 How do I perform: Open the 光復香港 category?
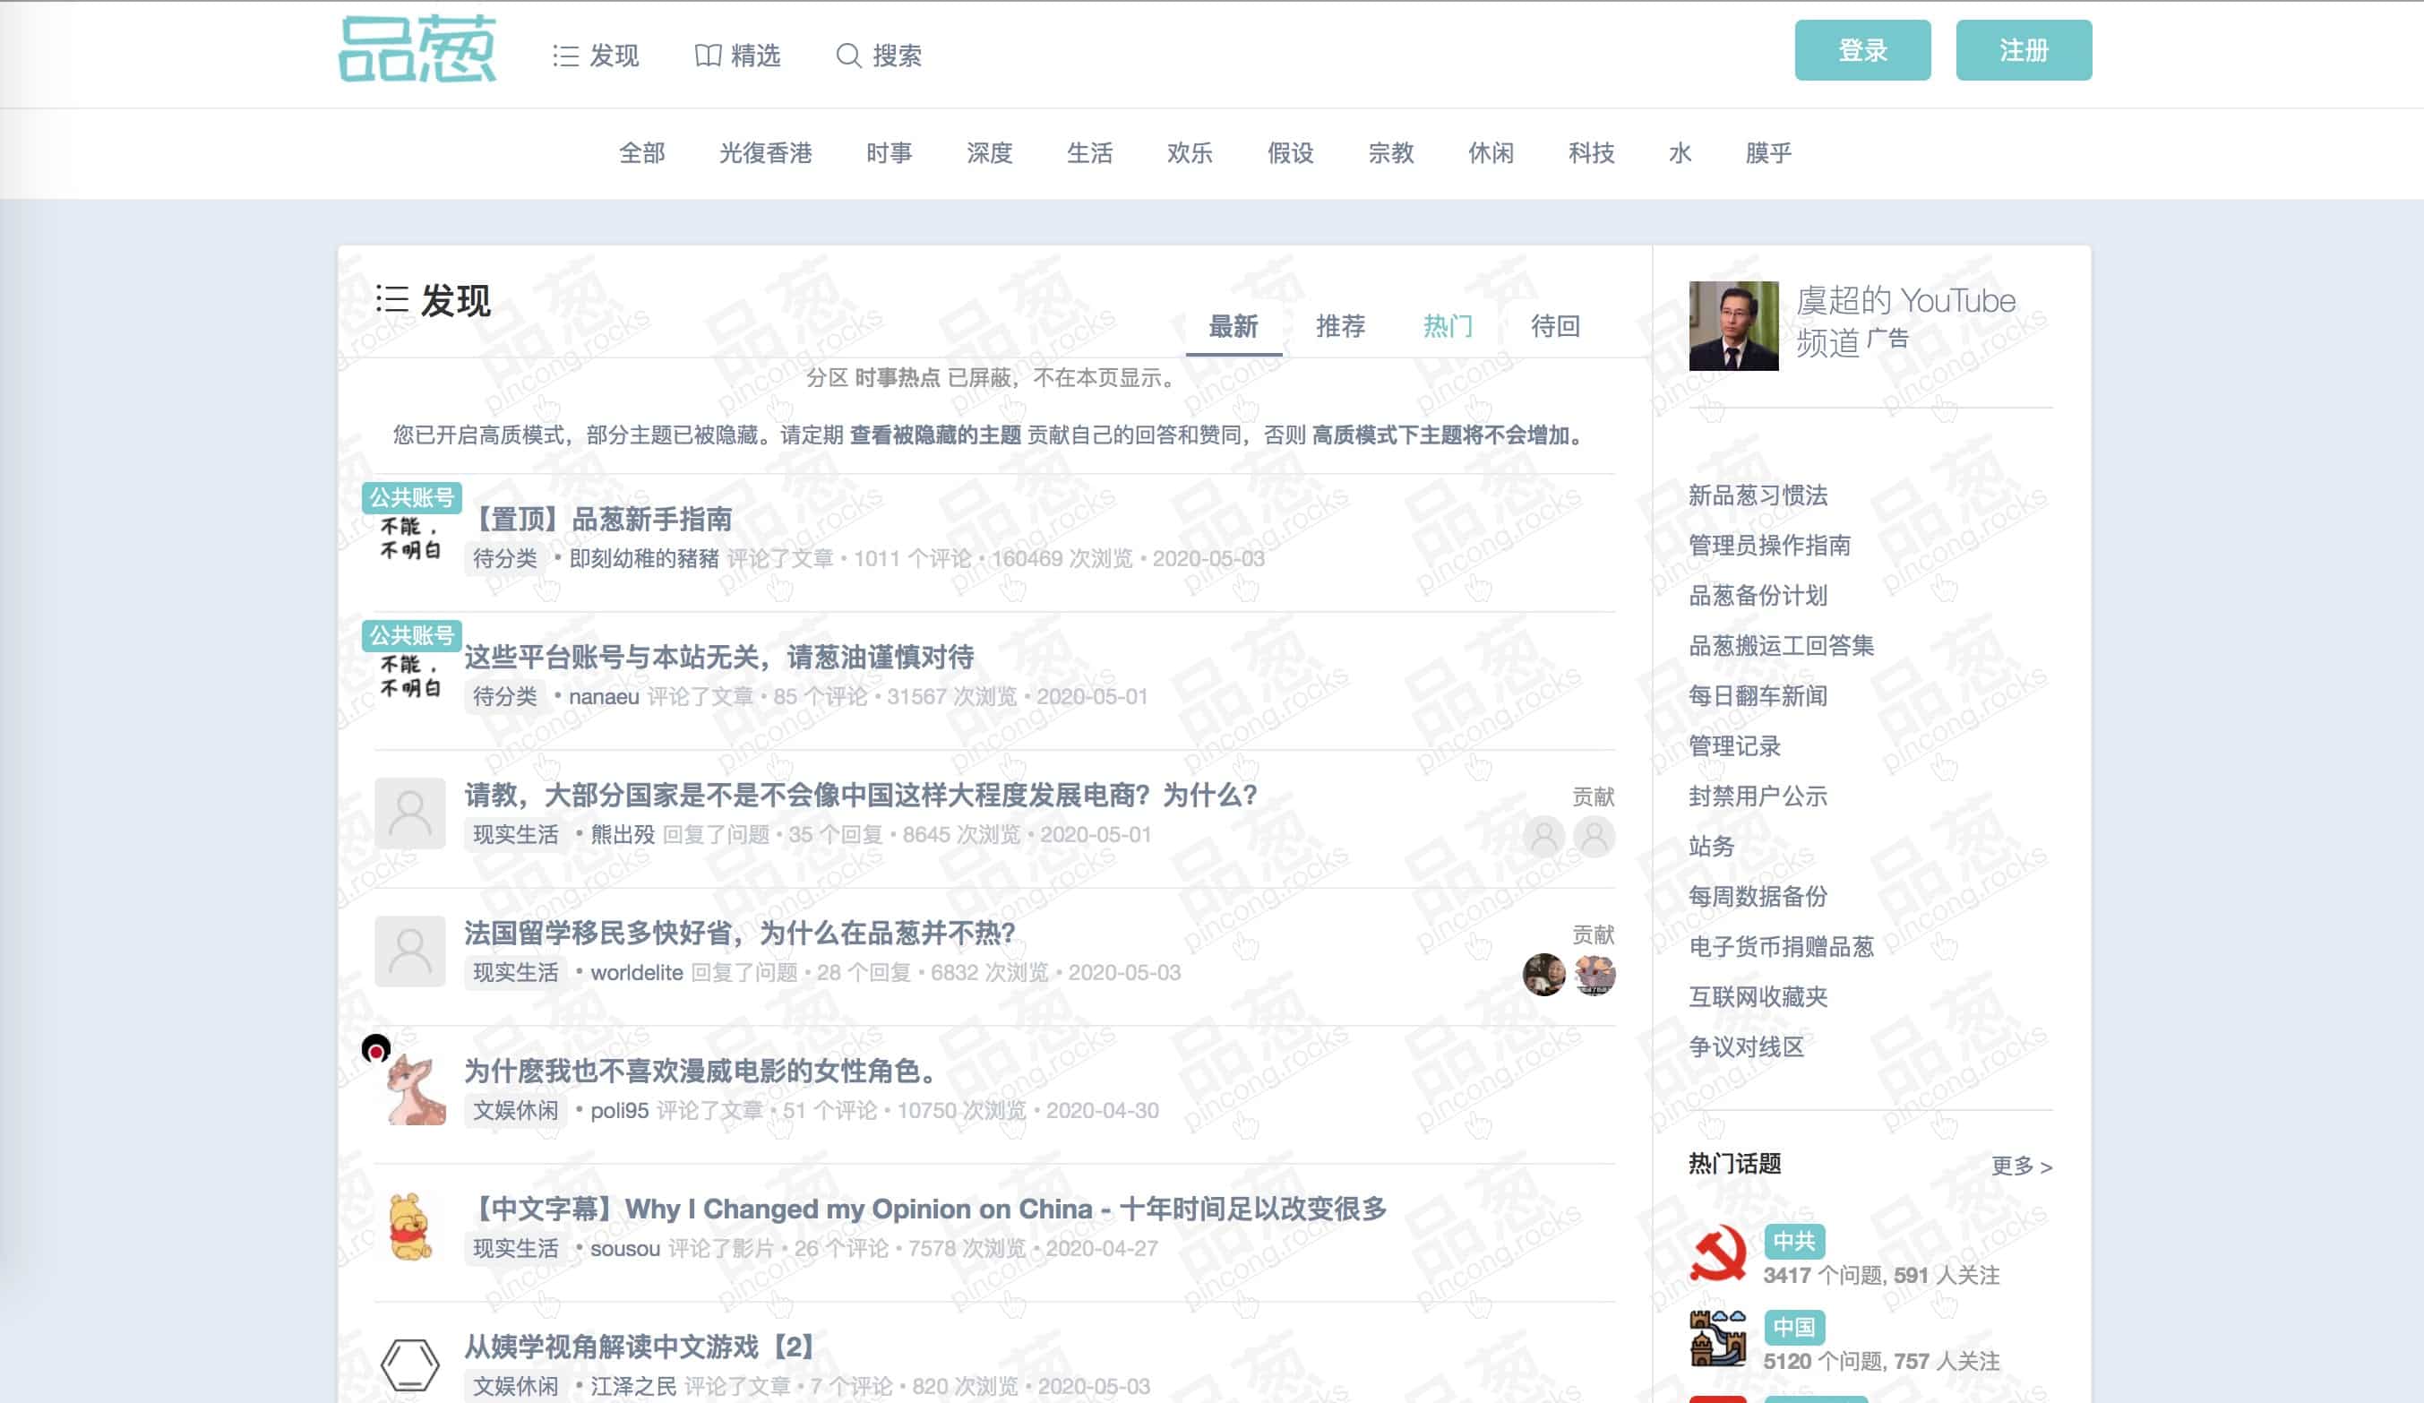click(766, 153)
